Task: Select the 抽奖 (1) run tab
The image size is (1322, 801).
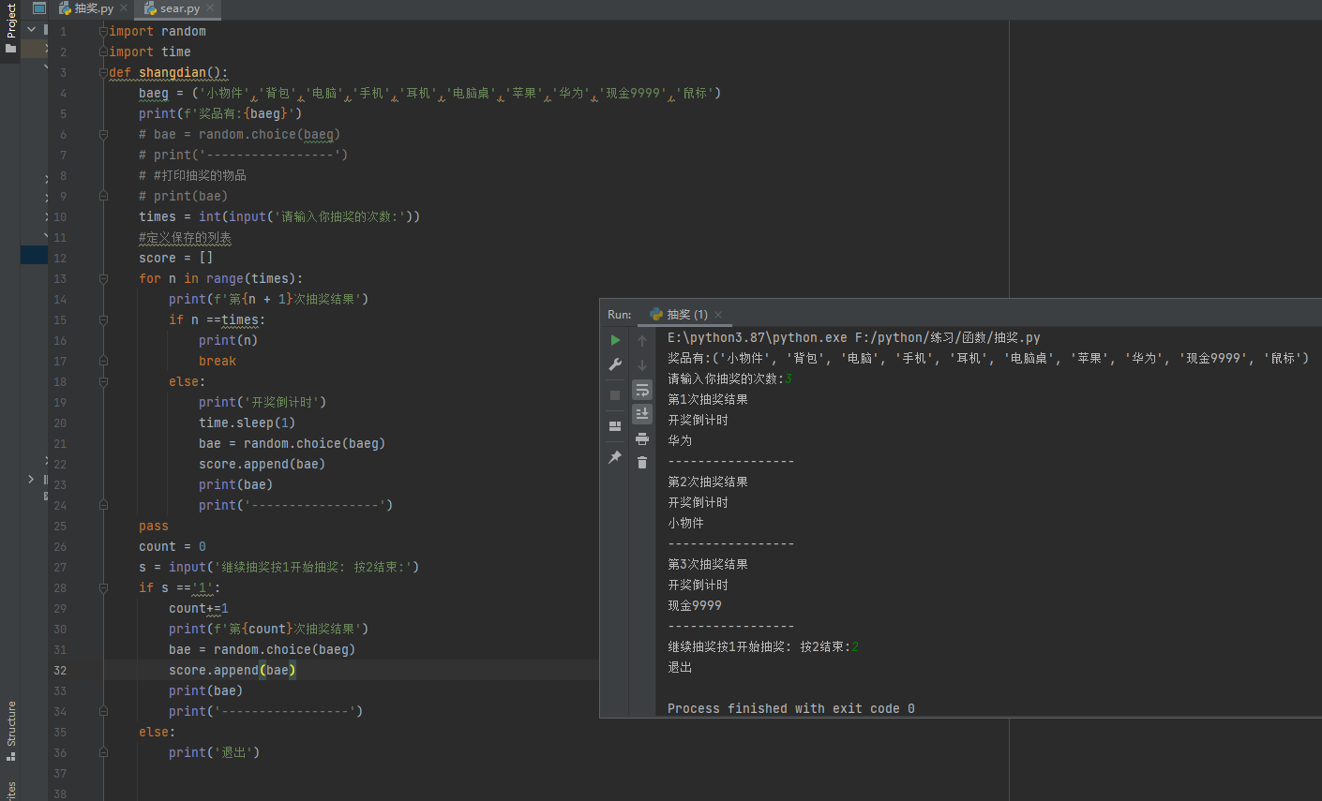Action: click(686, 315)
